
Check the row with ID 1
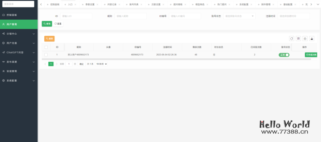[46, 55]
